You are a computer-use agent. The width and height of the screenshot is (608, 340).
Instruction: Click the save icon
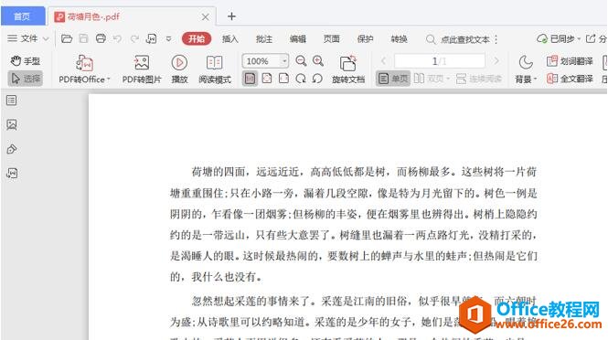click(83, 38)
